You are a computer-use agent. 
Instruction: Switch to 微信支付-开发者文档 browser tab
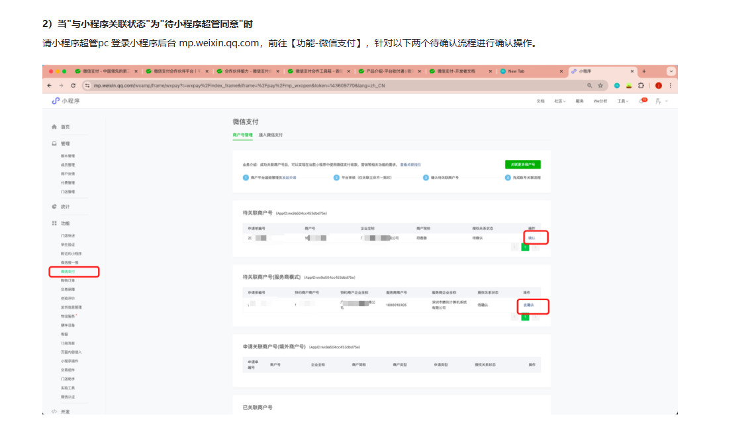460,71
